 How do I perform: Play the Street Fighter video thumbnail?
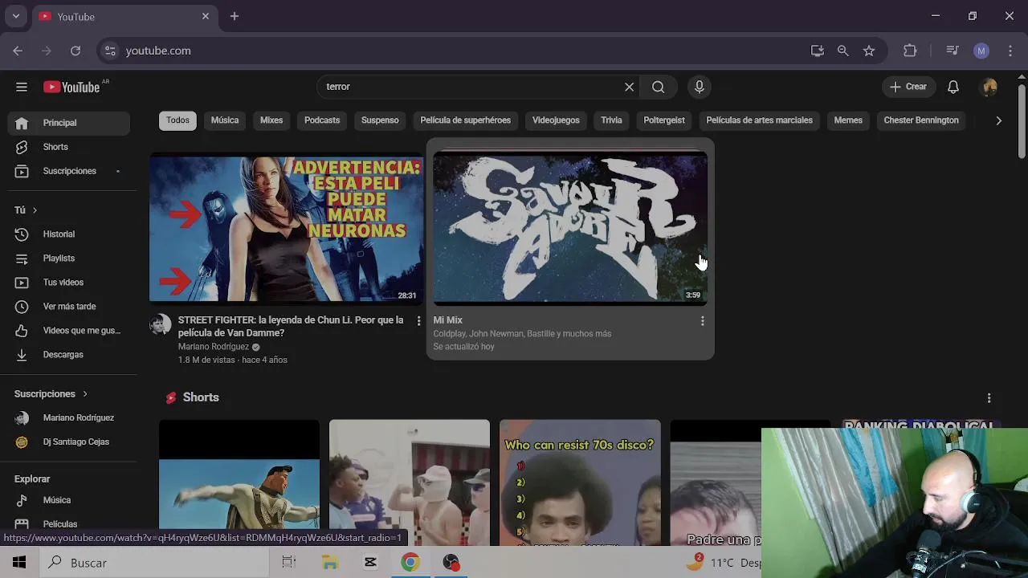point(286,228)
